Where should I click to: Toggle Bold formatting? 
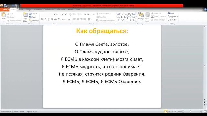coord(42,19)
